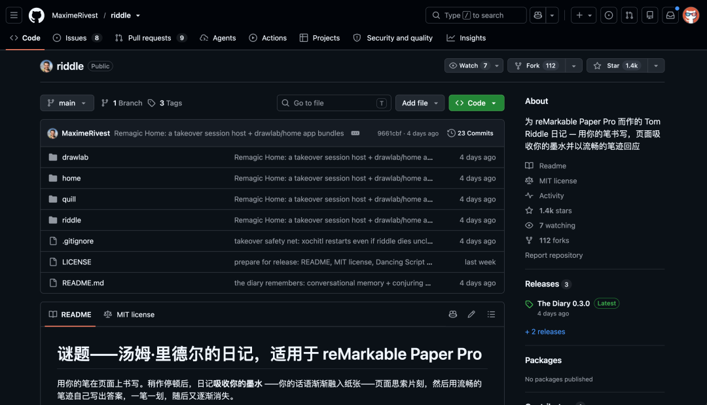View the 23 Commits history

point(470,133)
